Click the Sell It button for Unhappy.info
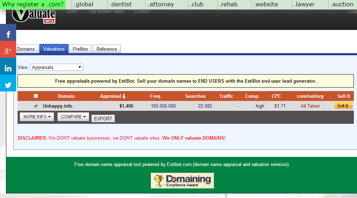The width and height of the screenshot is (357, 198). tap(343, 106)
